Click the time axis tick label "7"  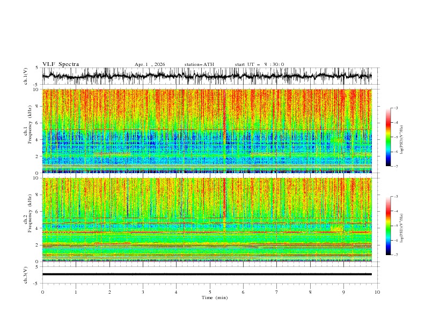(x=277, y=292)
